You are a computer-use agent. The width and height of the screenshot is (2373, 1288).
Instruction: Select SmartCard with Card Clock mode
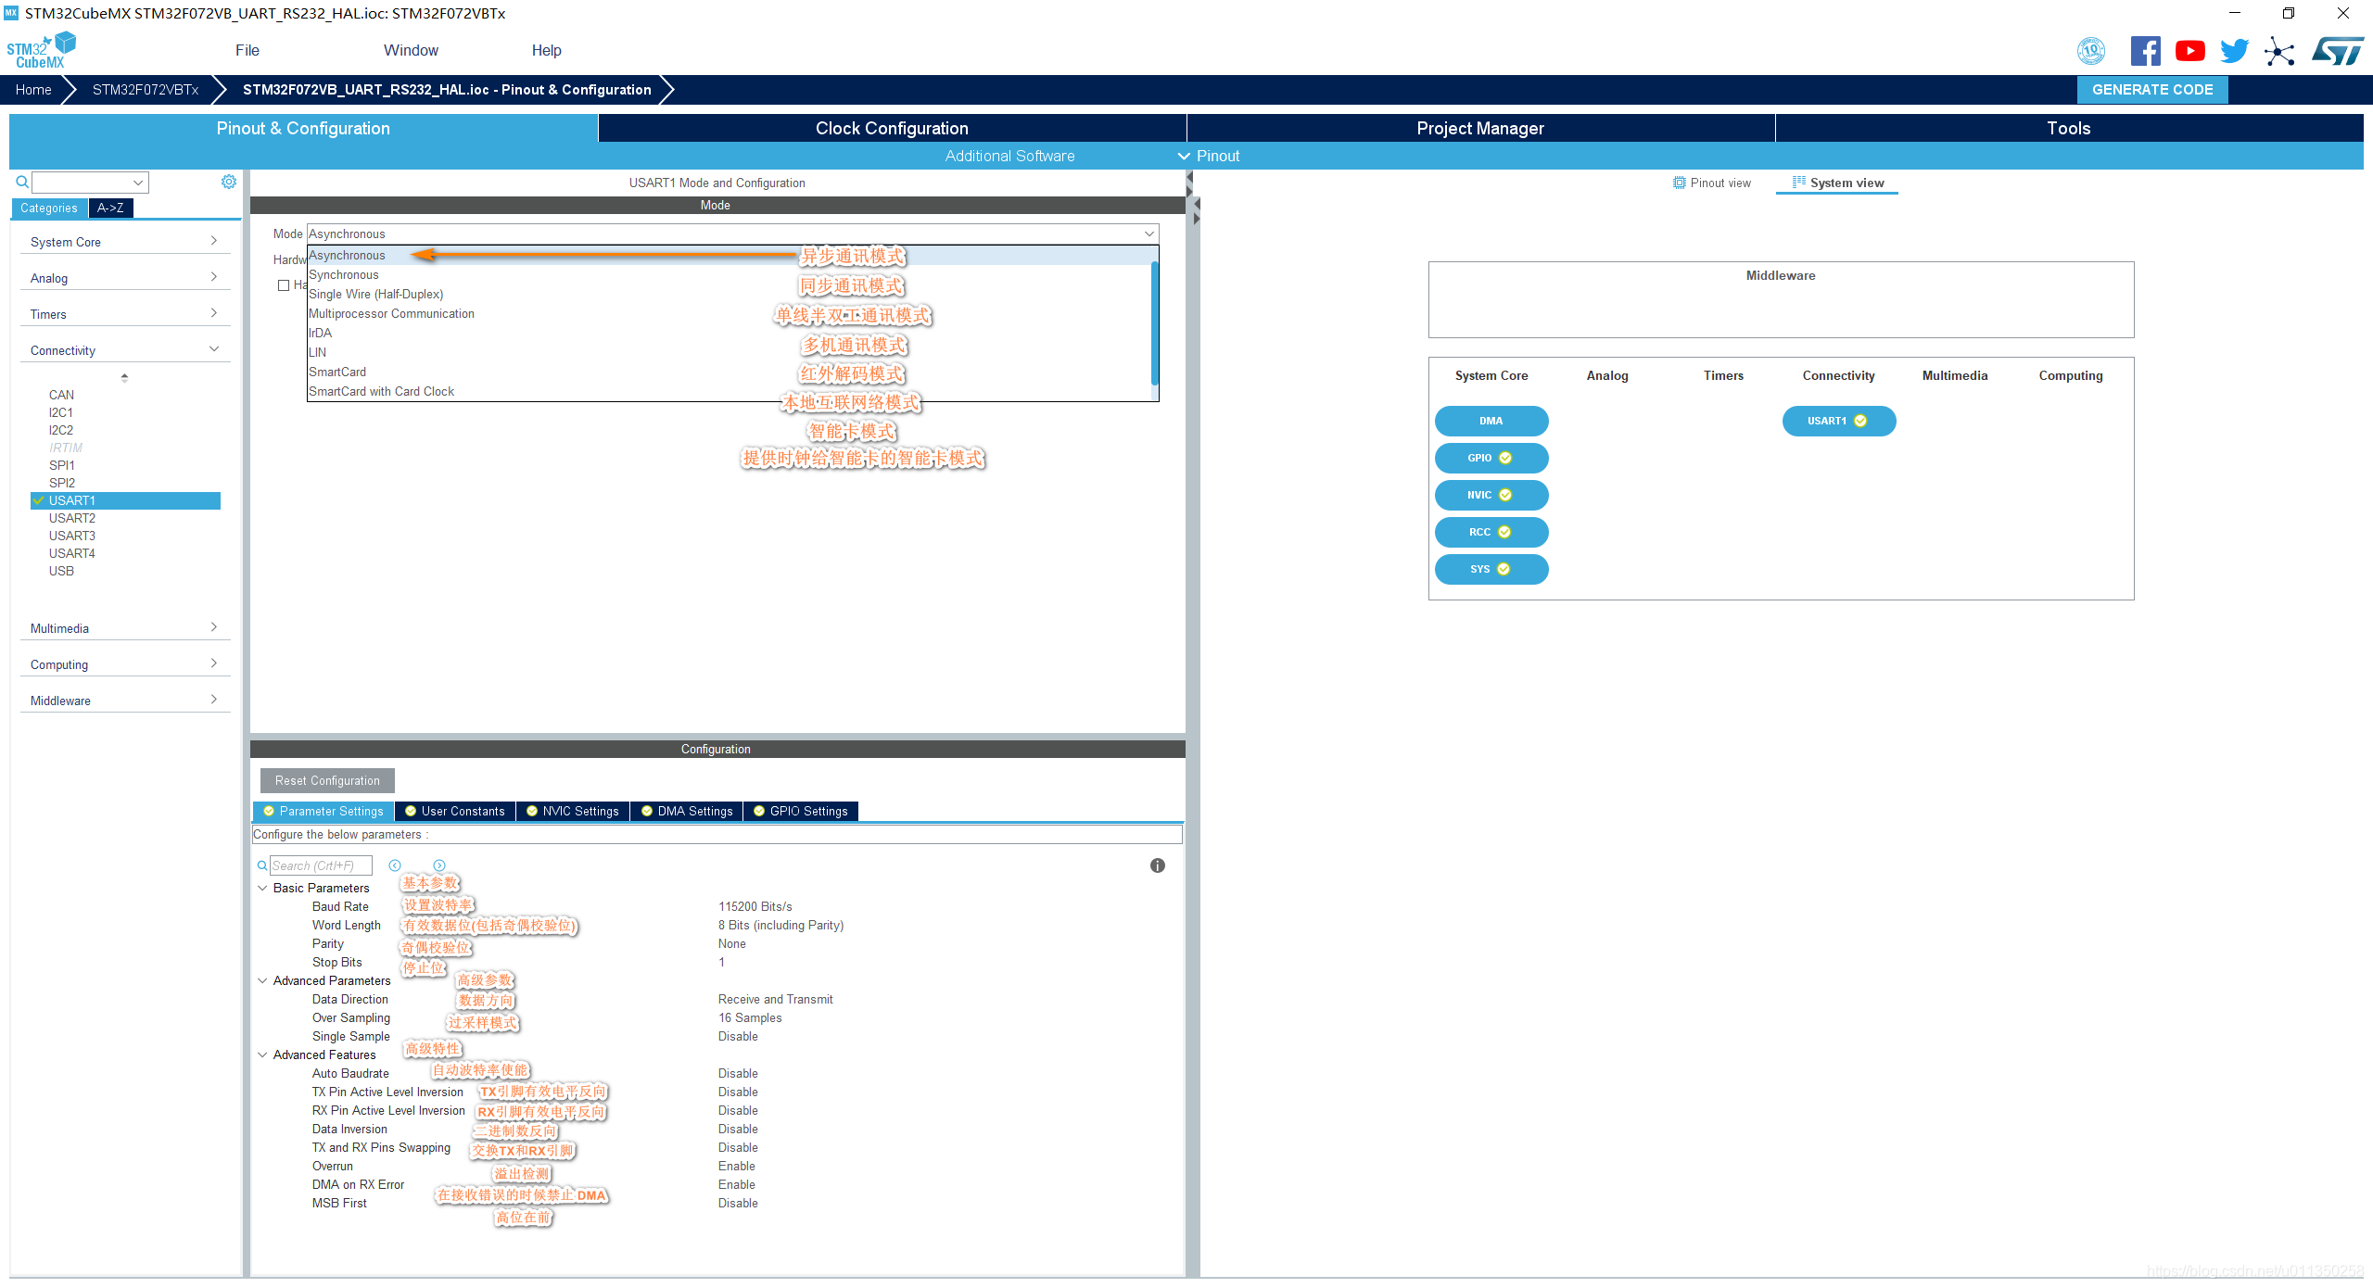tap(729, 391)
